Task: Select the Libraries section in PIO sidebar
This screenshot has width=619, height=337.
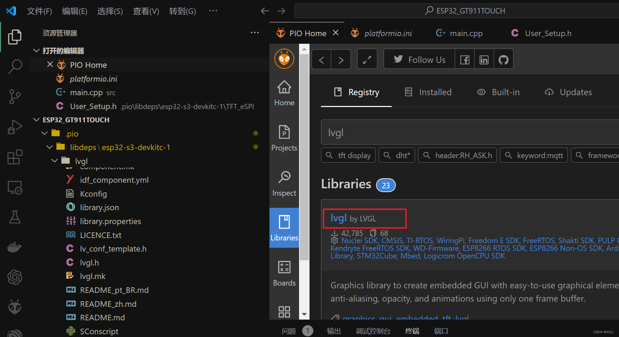Action: (x=284, y=228)
